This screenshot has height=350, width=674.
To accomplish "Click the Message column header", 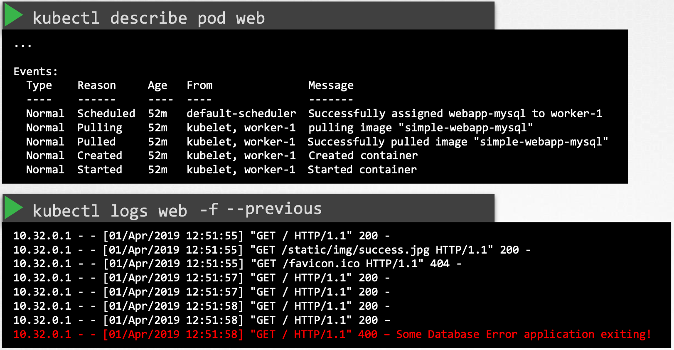I will click(331, 86).
